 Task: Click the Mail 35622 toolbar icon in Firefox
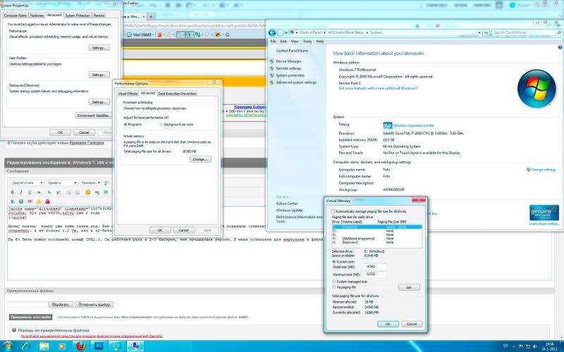pyautogui.click(x=139, y=34)
